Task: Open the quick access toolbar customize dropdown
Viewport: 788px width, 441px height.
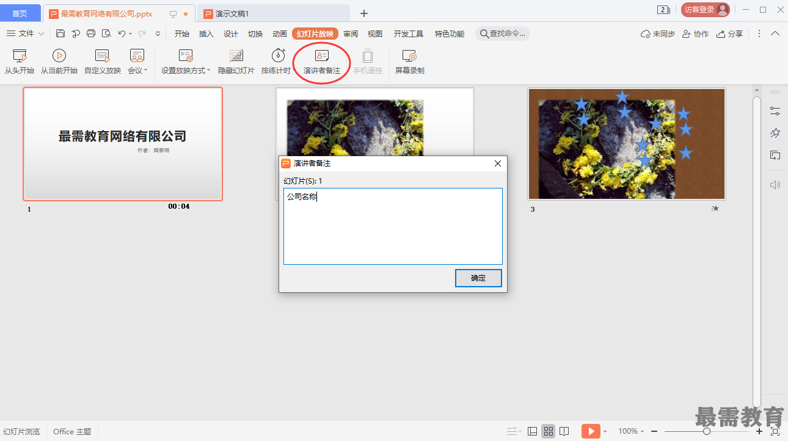Action: coord(158,34)
